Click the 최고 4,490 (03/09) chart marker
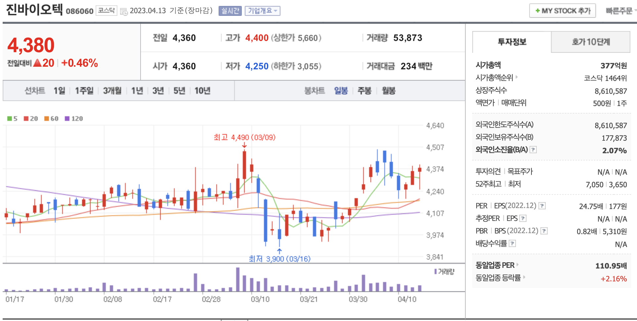 244,137
